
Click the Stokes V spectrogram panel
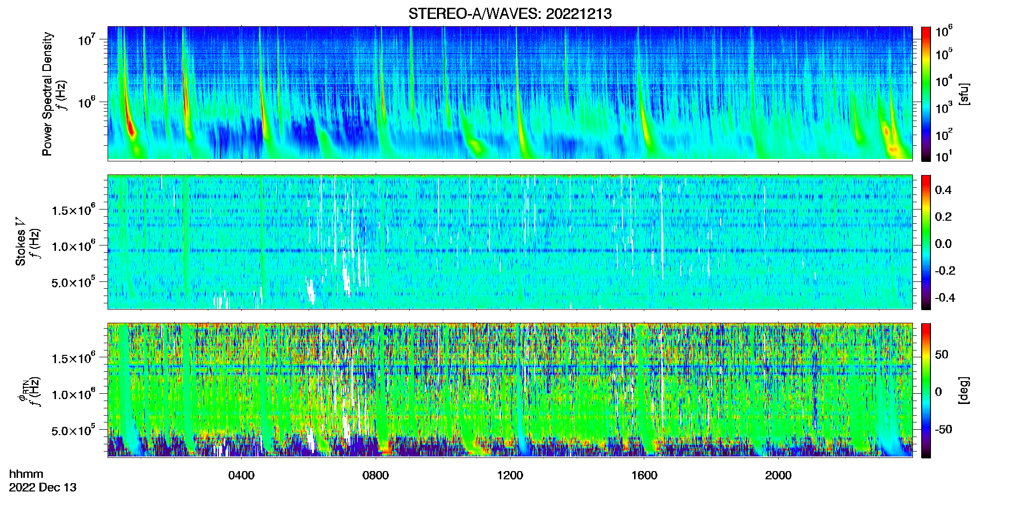click(x=510, y=242)
